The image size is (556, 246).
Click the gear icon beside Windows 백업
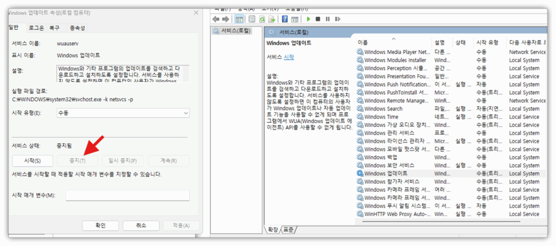coord(360,157)
